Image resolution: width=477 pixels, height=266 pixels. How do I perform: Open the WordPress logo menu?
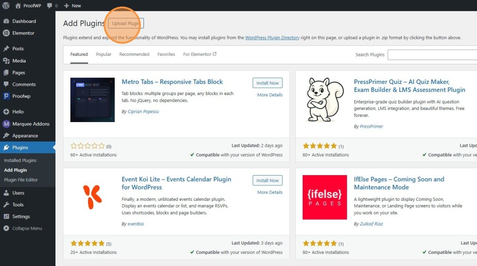pos(6,6)
